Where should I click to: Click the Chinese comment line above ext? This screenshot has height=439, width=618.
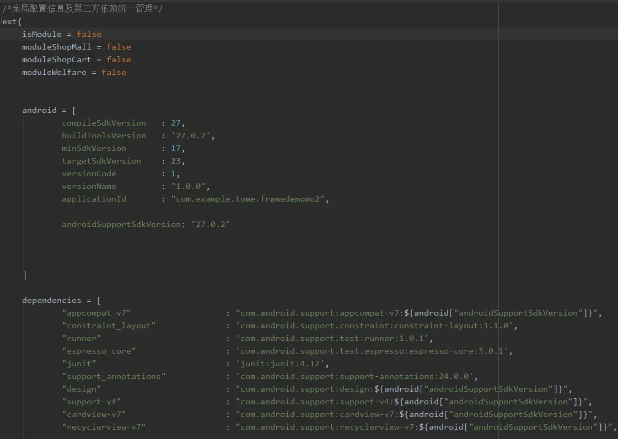83,9
